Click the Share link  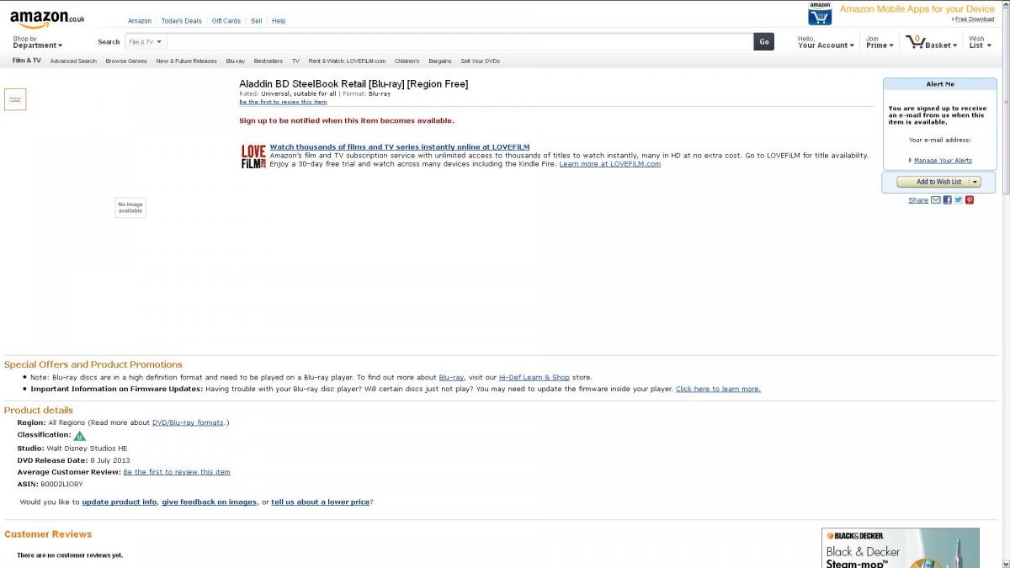click(918, 200)
